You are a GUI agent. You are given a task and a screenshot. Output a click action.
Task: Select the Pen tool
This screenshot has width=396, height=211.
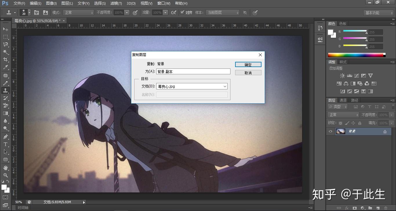(x=6, y=136)
